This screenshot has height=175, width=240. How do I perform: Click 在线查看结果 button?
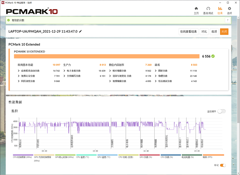188,31
